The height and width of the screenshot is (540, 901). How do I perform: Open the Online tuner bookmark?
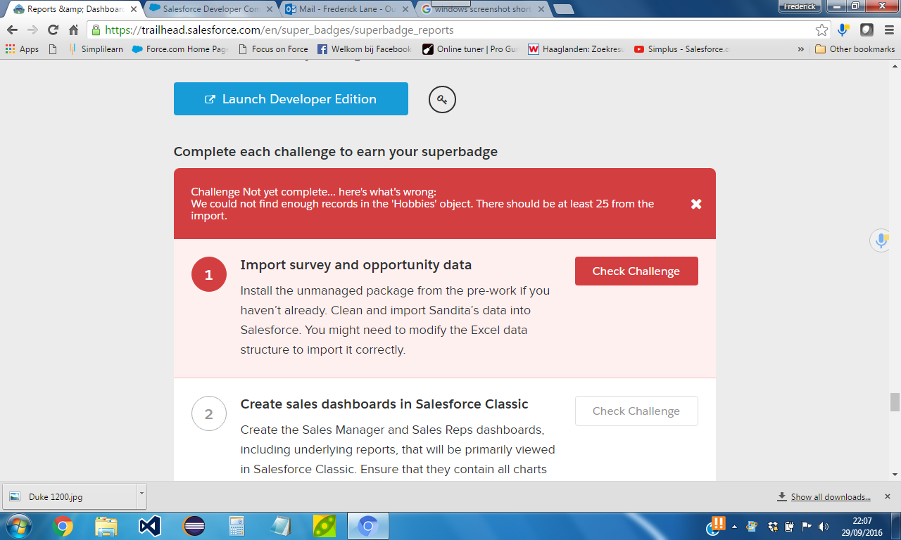click(471, 49)
